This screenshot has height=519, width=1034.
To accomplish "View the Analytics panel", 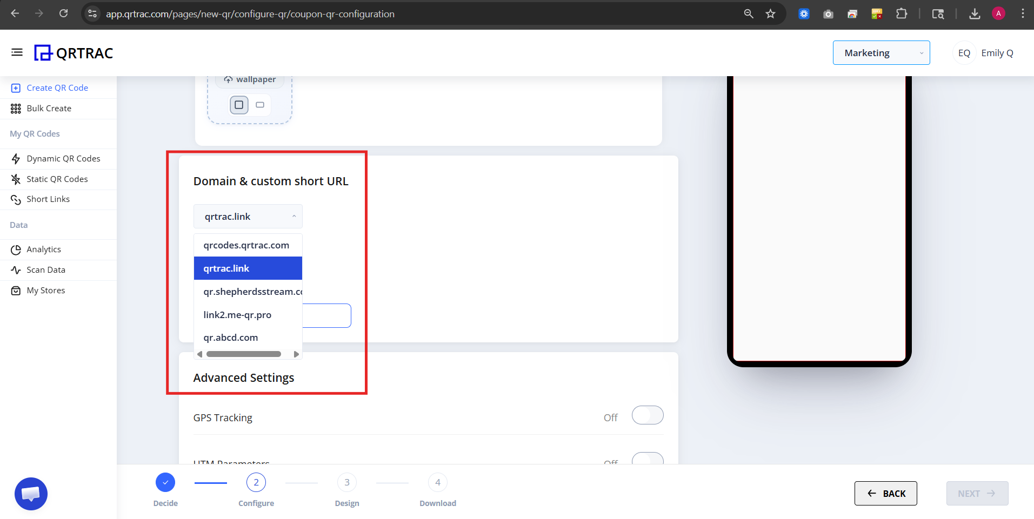I will [x=44, y=249].
